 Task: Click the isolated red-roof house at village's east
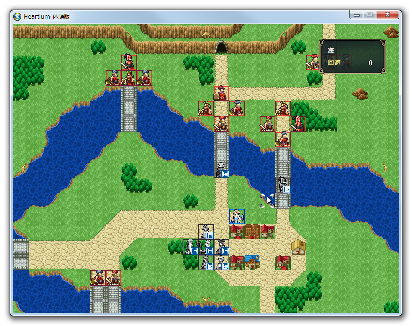tap(283, 263)
